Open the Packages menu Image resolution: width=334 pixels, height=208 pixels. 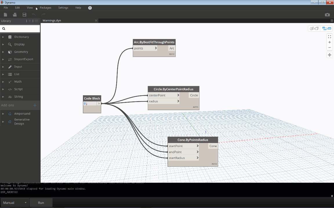[46, 8]
